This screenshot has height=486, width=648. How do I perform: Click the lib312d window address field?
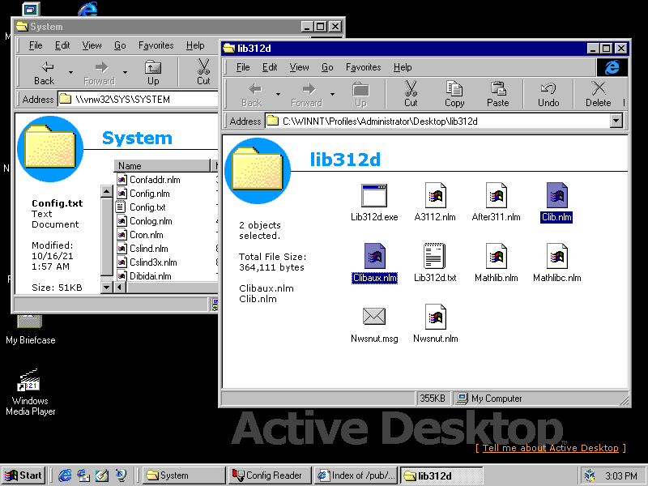click(443, 121)
